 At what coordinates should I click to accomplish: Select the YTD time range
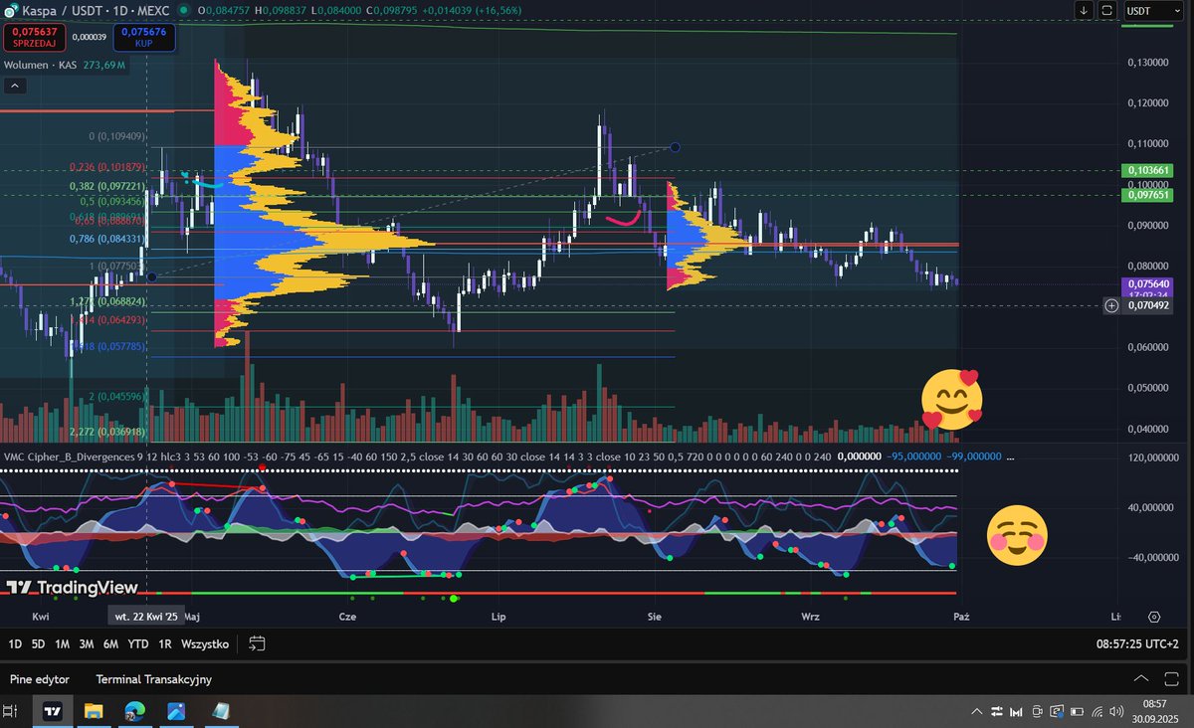138,643
